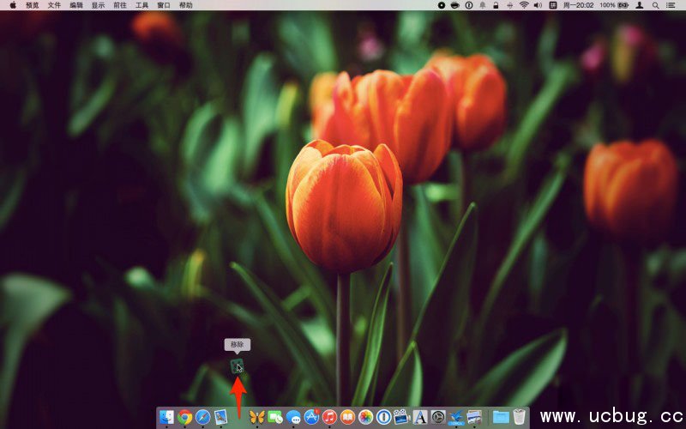Open the 显示 menu
Viewport: 686px width, 429px height.
98,5
